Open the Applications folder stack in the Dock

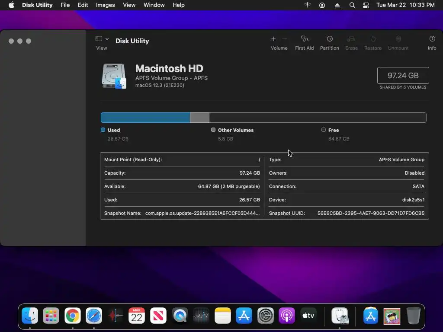point(370,315)
